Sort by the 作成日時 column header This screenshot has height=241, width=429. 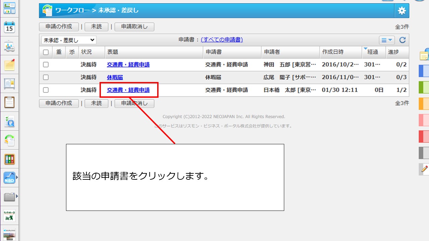333,52
